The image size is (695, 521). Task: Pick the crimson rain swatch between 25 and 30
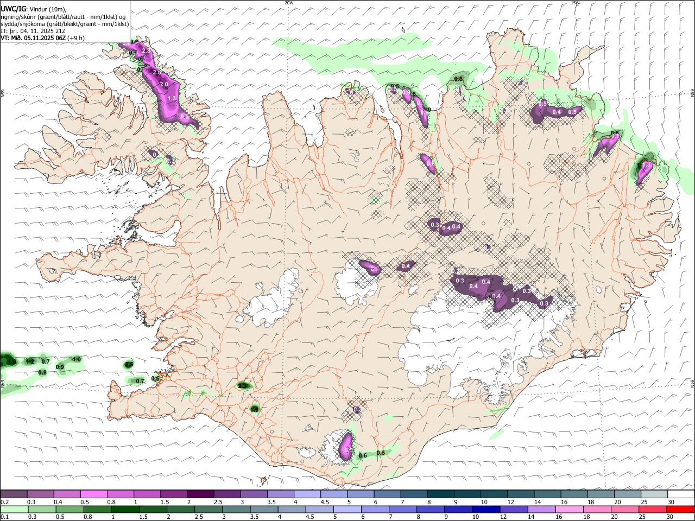[x=653, y=510]
